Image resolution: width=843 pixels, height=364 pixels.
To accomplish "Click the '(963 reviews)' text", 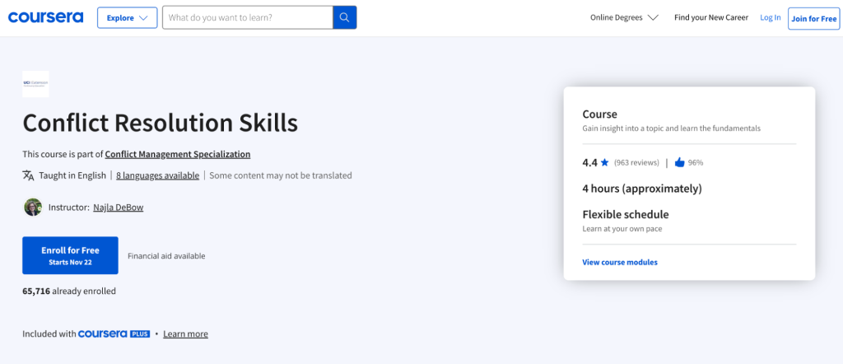I will (x=636, y=162).
